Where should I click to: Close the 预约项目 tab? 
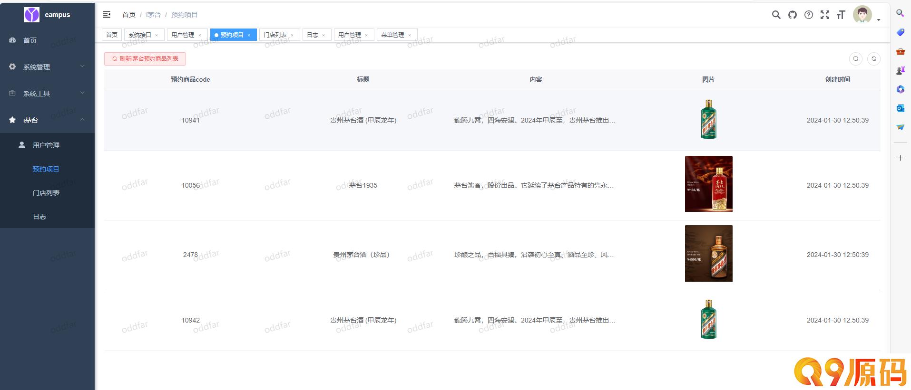point(249,35)
